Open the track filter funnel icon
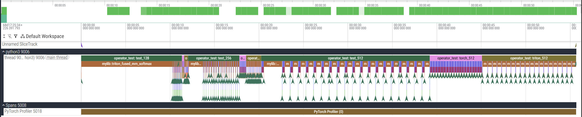The width and height of the screenshot is (582, 117). pos(16,36)
